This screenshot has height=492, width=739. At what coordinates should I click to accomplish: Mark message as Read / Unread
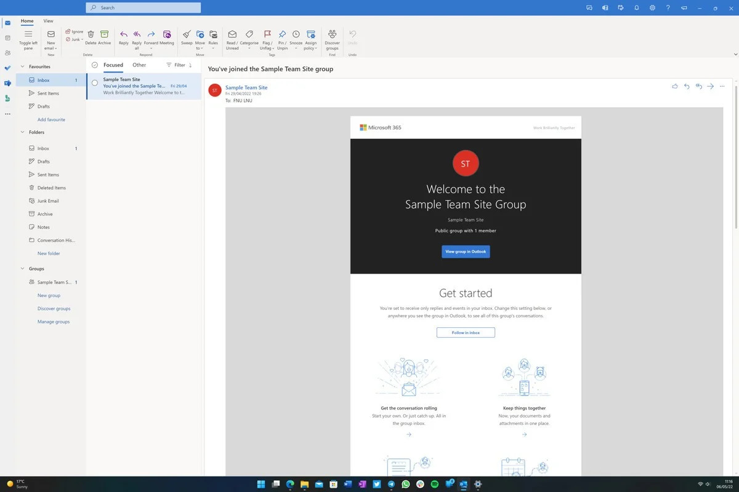pyautogui.click(x=232, y=36)
